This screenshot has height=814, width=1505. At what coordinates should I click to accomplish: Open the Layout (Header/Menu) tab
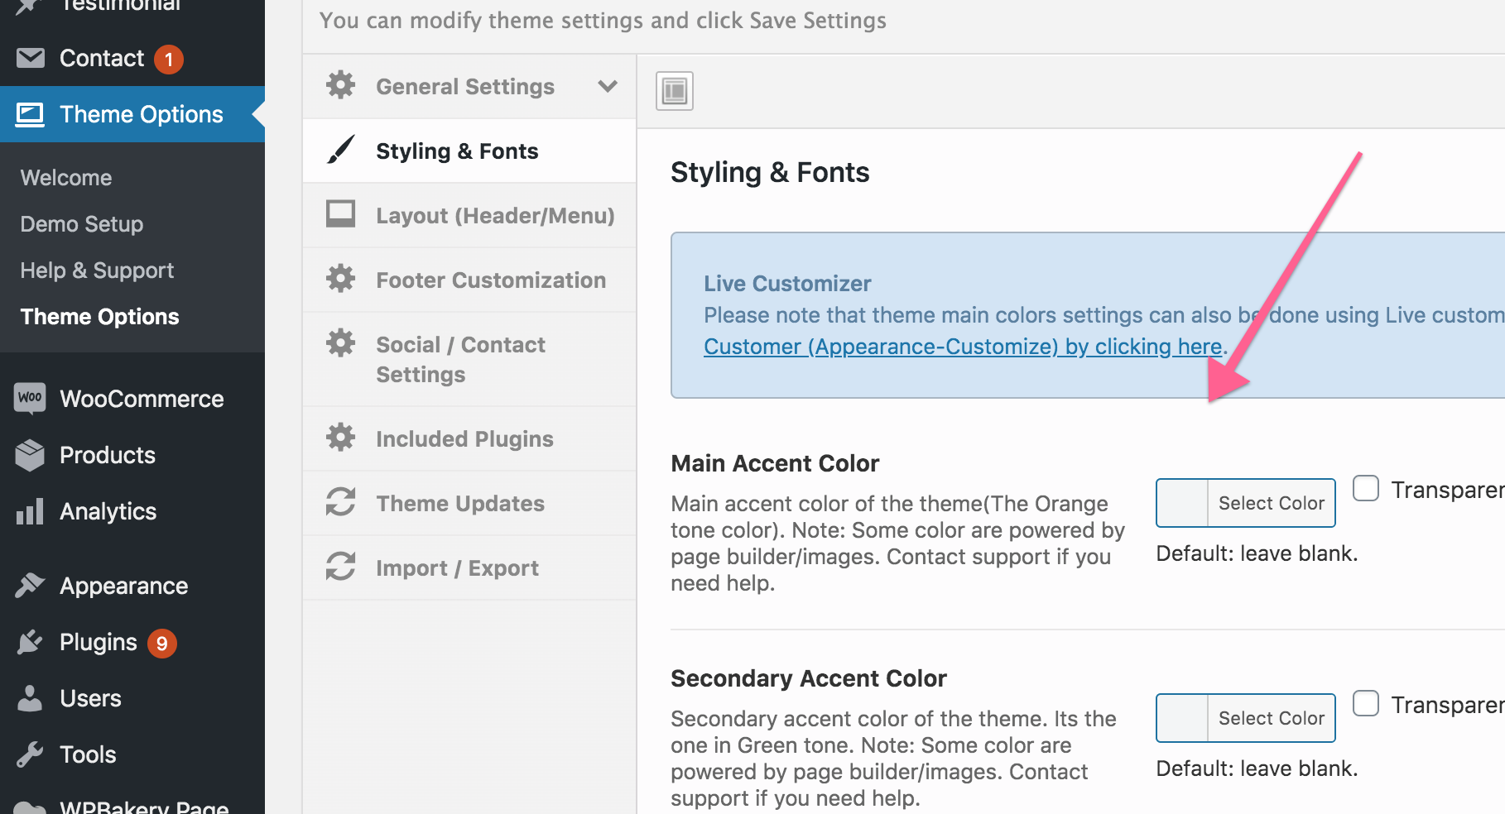(494, 215)
